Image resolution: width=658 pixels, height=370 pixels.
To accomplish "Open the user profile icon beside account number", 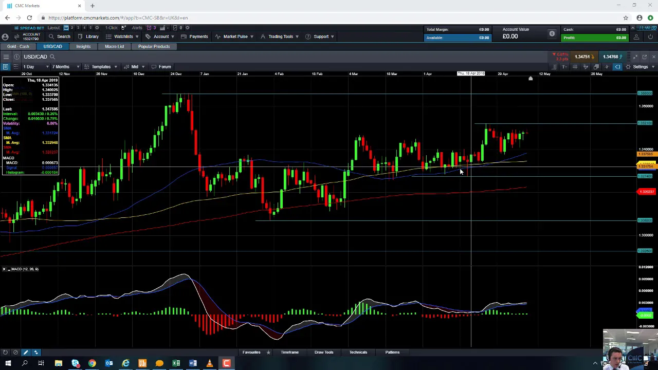I will point(5,36).
